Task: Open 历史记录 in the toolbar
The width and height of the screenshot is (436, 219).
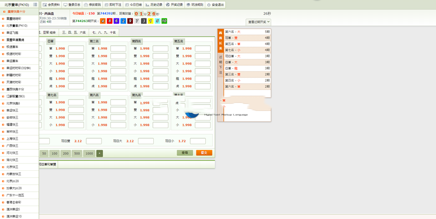Action: pos(154,5)
